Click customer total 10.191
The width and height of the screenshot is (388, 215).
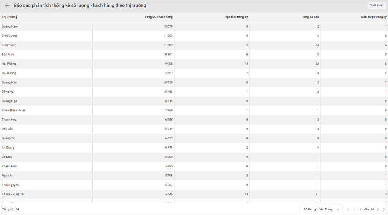[168, 55]
